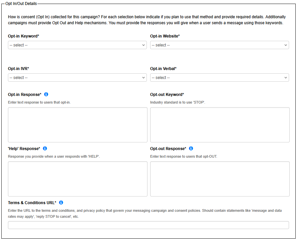Click info icon beside Opt-out Response
Viewport: 298px width, 240px height.
pyautogui.click(x=191, y=148)
